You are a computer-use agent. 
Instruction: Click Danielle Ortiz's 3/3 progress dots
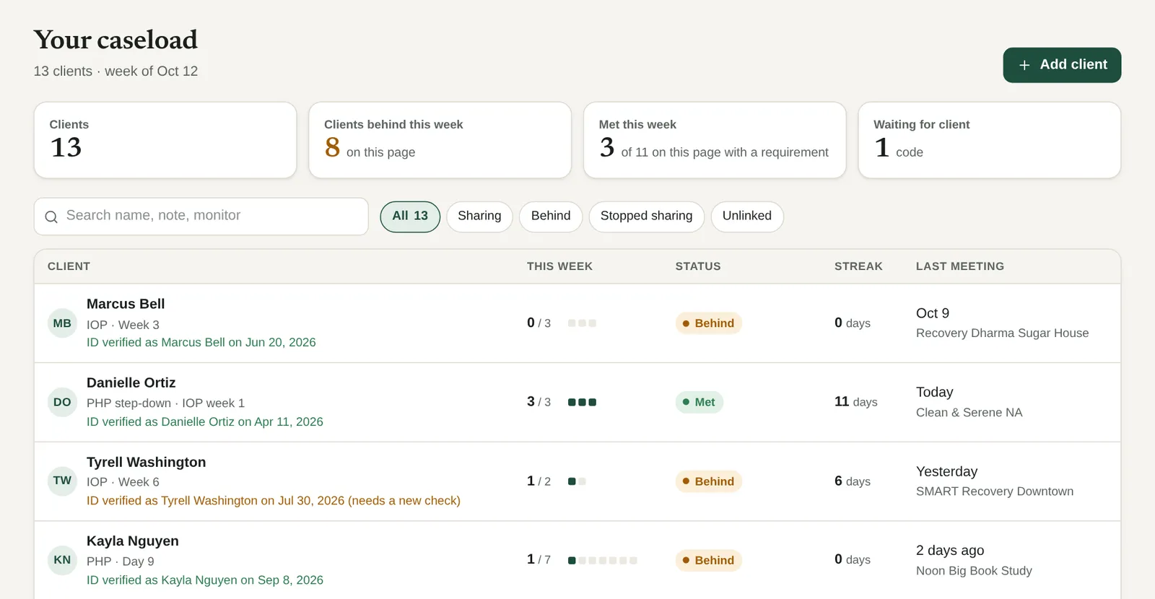pos(582,402)
